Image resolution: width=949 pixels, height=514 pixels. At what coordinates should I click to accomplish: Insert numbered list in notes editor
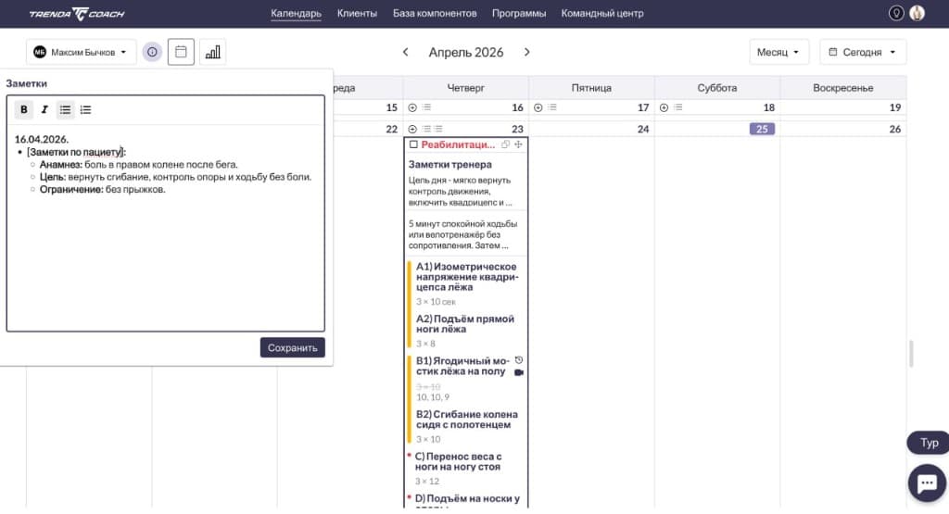pos(85,109)
